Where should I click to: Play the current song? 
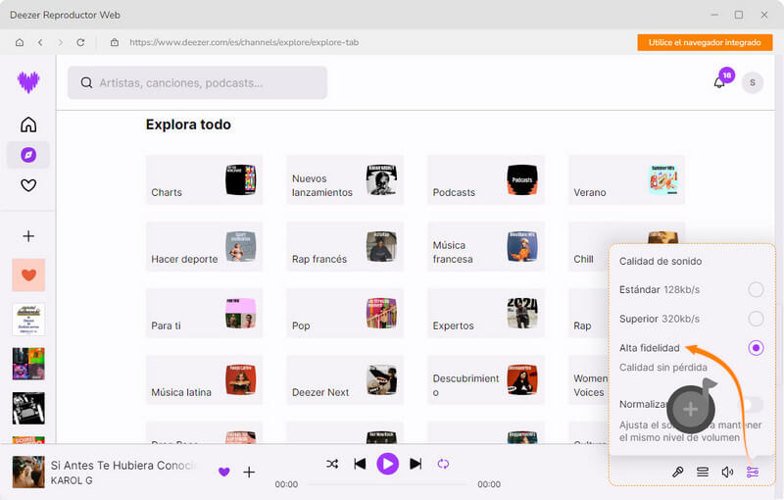pyautogui.click(x=387, y=464)
